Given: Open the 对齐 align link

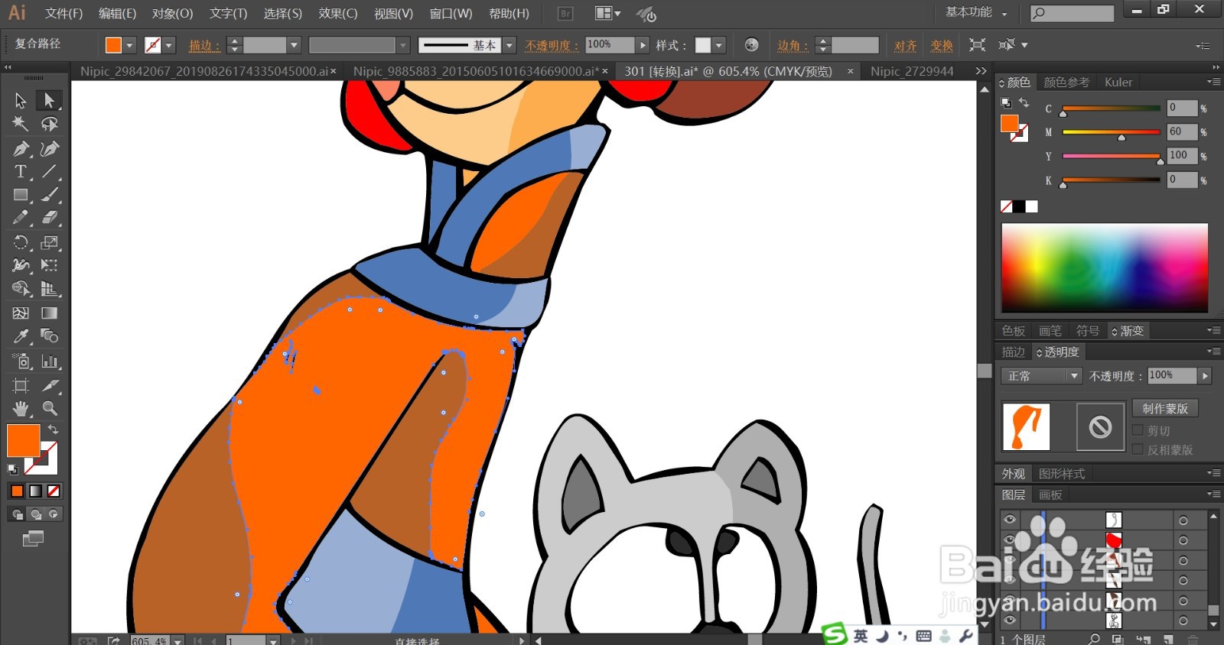Looking at the screenshot, I should [906, 45].
